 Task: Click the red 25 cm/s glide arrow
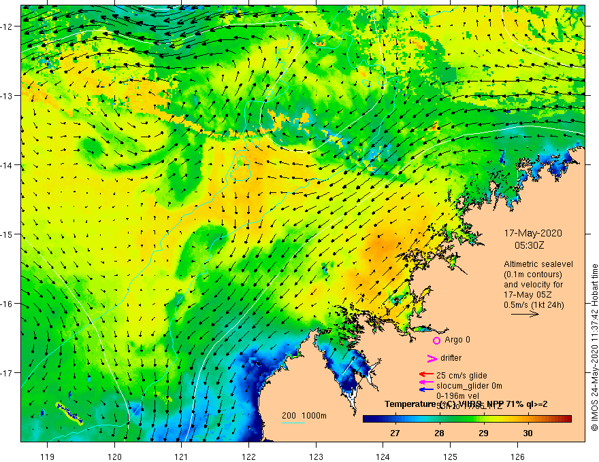coord(426,375)
